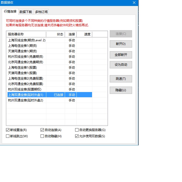Enable the 断线跳出(W) checkbox
This screenshot has height=182, width=182.
pyautogui.click(x=8, y=136)
